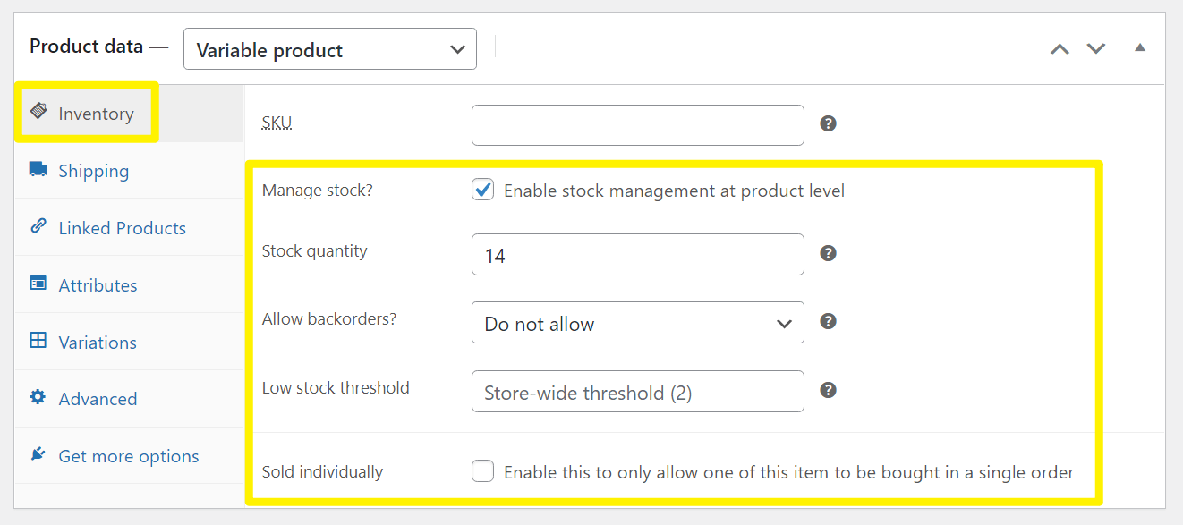1183x525 pixels.
Task: Click the Low stock threshold help icon
Action: click(x=829, y=390)
